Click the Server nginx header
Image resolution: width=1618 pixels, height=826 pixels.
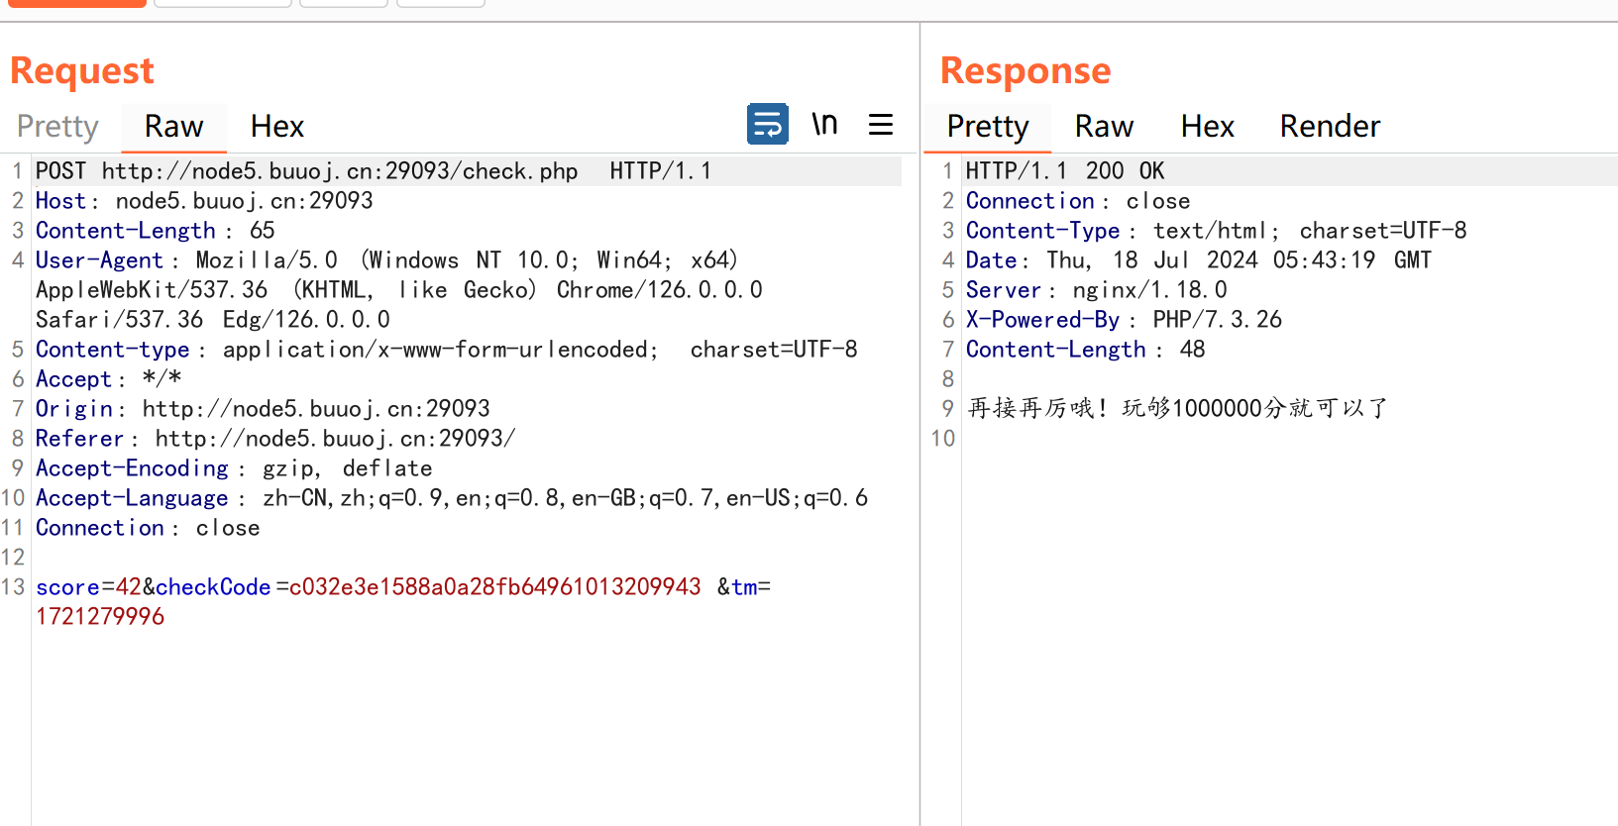tap(1097, 290)
